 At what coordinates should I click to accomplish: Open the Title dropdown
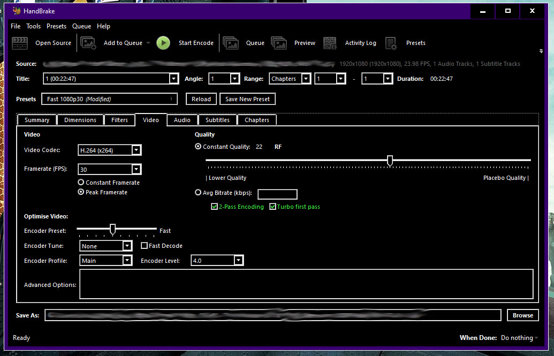point(173,79)
